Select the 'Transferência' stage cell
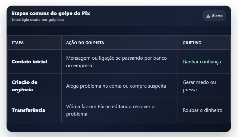The height and width of the screenshot is (137, 238). (x=28, y=110)
